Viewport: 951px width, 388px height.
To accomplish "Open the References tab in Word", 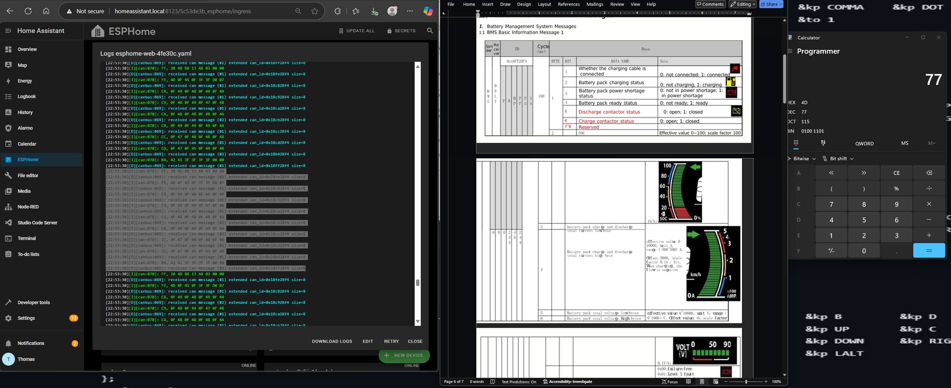I will pos(569,4).
